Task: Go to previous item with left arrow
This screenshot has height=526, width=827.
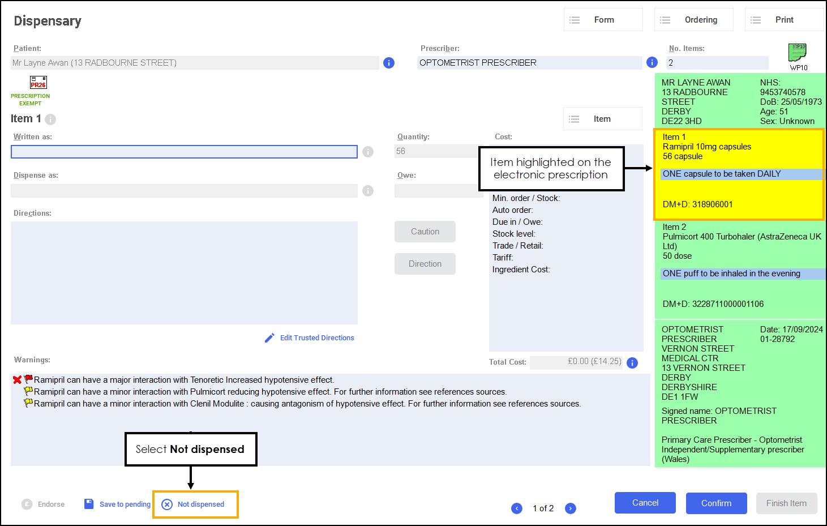Action: [x=517, y=508]
